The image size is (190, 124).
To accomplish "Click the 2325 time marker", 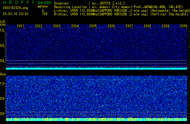I will (93, 26).
